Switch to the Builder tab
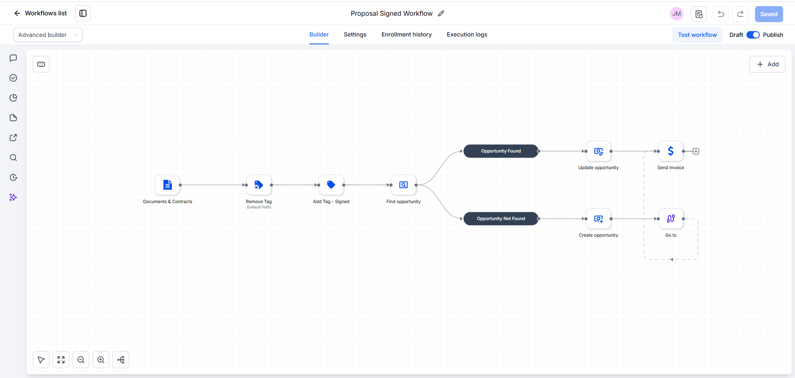 pyautogui.click(x=319, y=35)
